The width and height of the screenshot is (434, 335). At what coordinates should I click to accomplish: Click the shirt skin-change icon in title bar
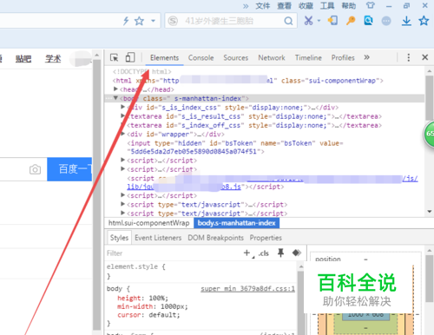coord(371,5)
